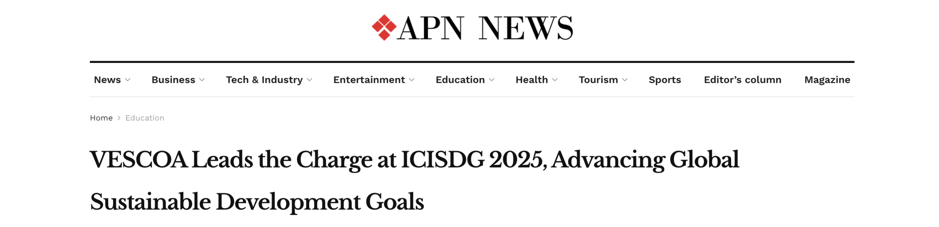Expand the Education dropdown chevron in navbar

492,80
